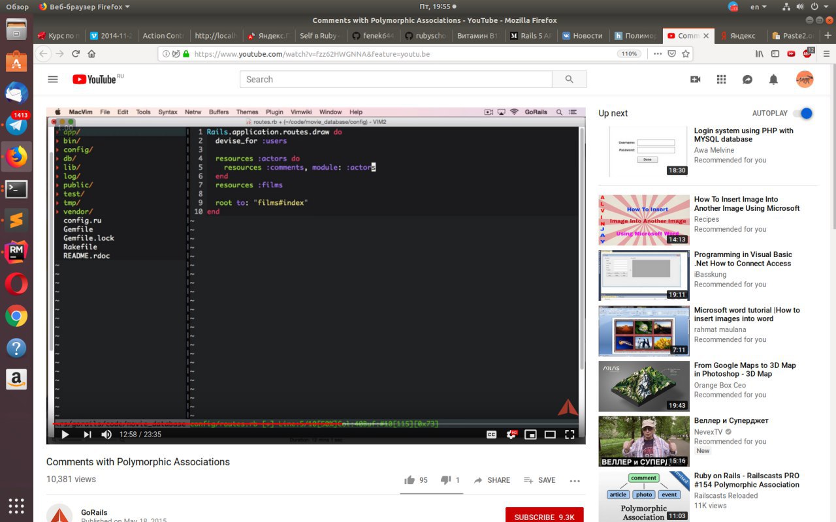The height and width of the screenshot is (522, 836).
Task: Click the SAVE to playlist button
Action: pyautogui.click(x=539, y=480)
